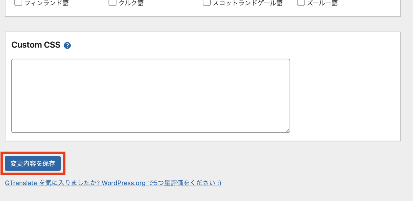Enable the フィンランド語 checkbox
Screen dimensions: 413x201
[x=18, y=3]
